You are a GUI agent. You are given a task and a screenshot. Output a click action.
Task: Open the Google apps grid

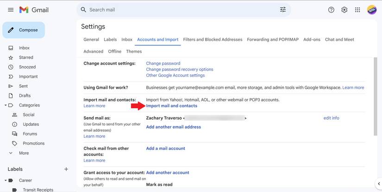(x=357, y=10)
